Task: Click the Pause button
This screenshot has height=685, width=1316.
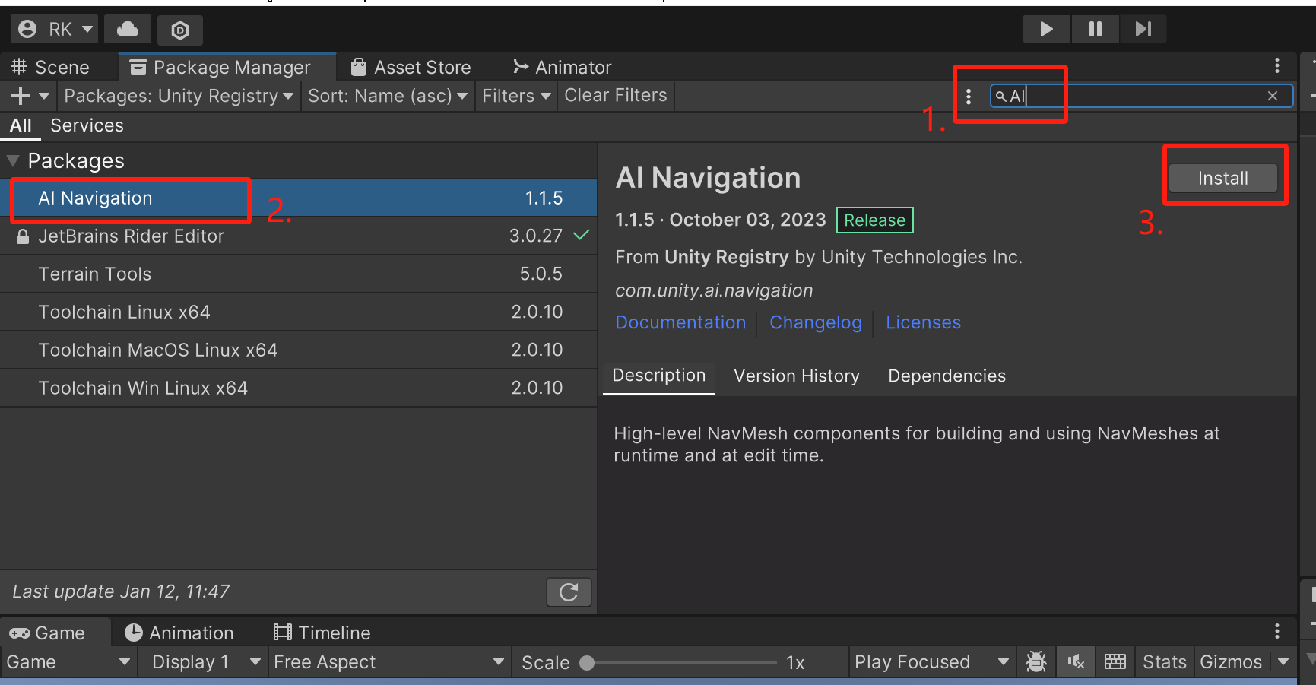Action: point(1095,29)
